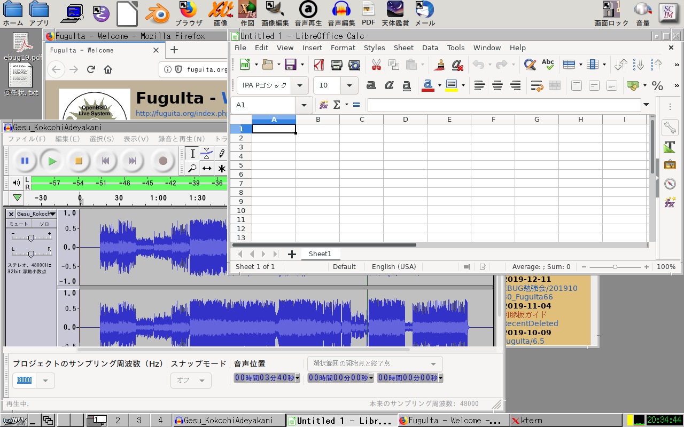Expand the font name dropdown
The width and height of the screenshot is (684, 427).
coord(300,85)
